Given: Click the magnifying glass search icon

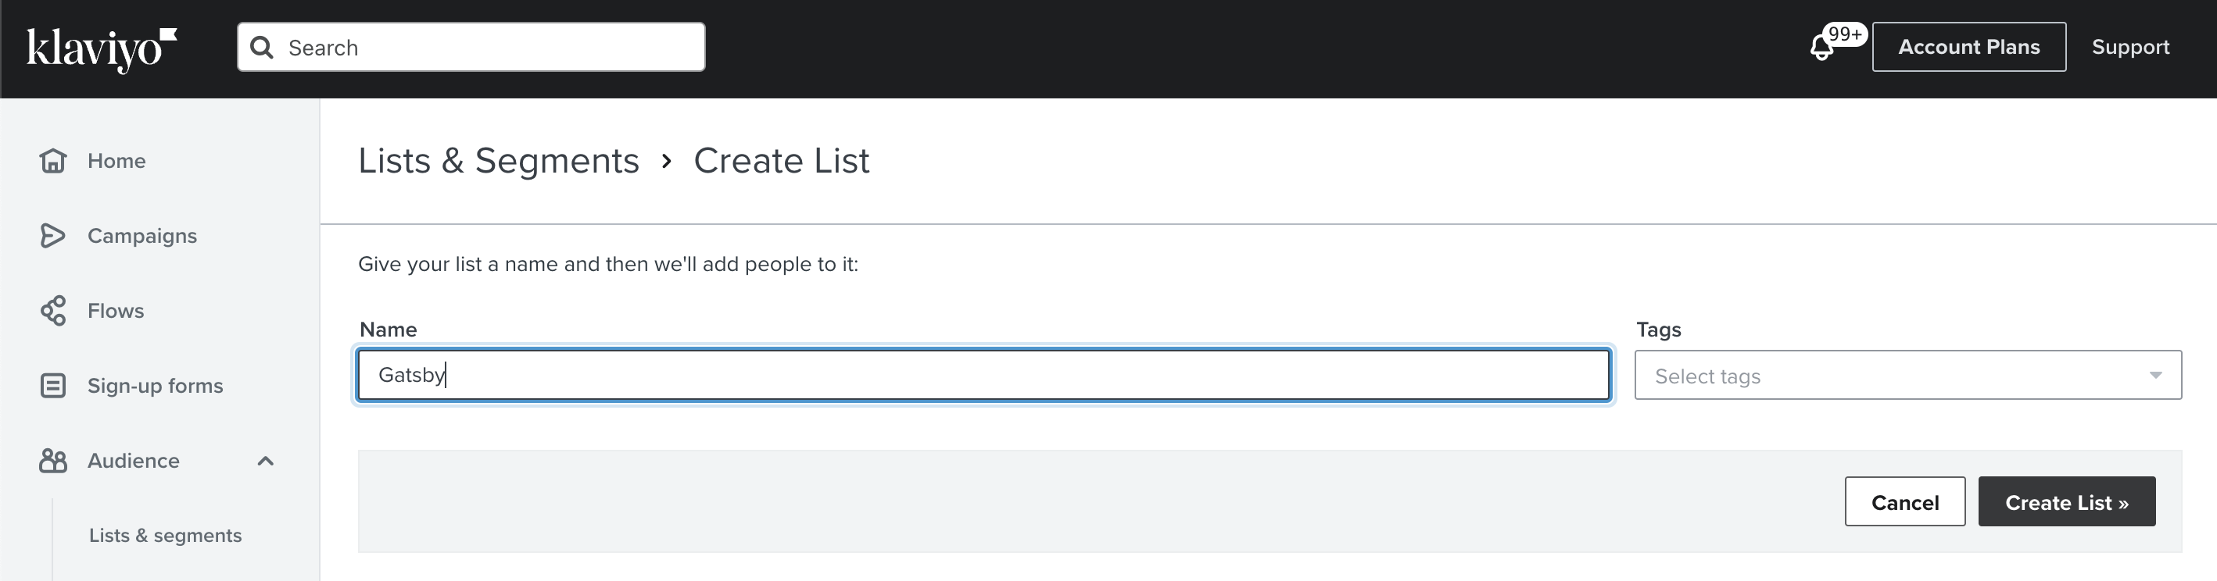Looking at the screenshot, I should click(x=262, y=48).
